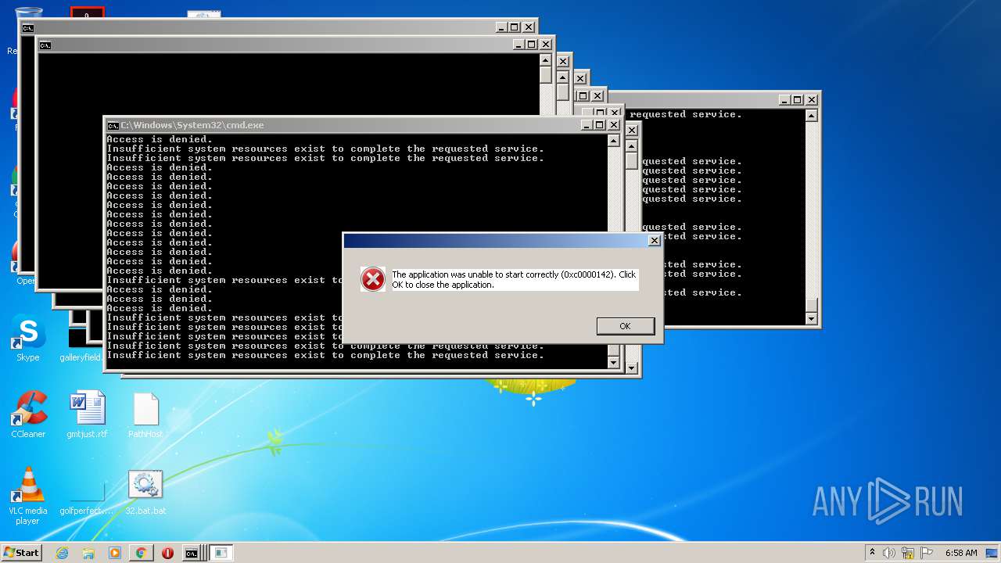The width and height of the screenshot is (1001, 563).
Task: Open the network status tray icon
Action: (x=908, y=553)
